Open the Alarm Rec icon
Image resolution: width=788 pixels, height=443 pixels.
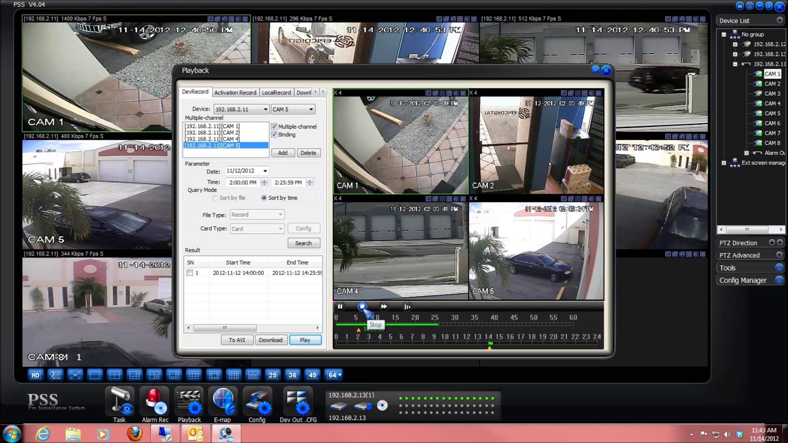(155, 402)
